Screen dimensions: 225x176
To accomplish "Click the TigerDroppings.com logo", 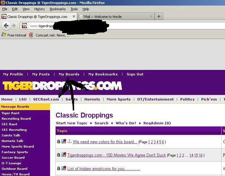I will 62,86.
